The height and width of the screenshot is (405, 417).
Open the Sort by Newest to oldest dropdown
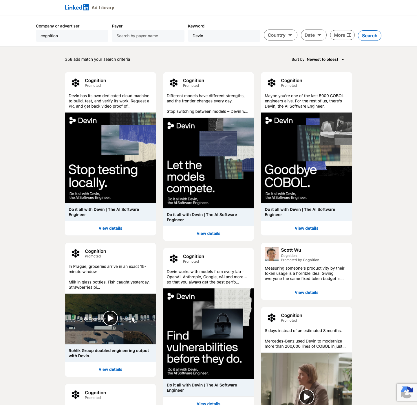coord(318,59)
